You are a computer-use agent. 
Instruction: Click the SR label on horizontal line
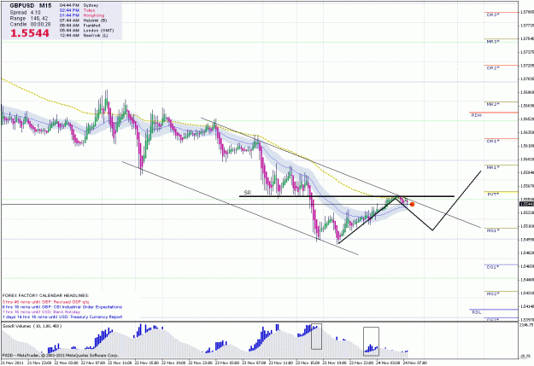coord(248,193)
